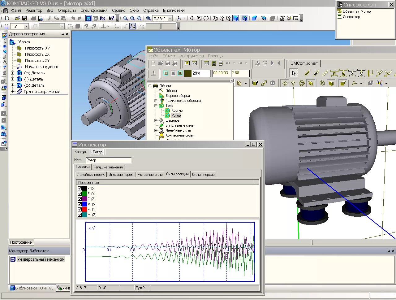This screenshot has width=396, height=300.
Task: Open the Спецификация menu
Action: pyautogui.click(x=94, y=11)
